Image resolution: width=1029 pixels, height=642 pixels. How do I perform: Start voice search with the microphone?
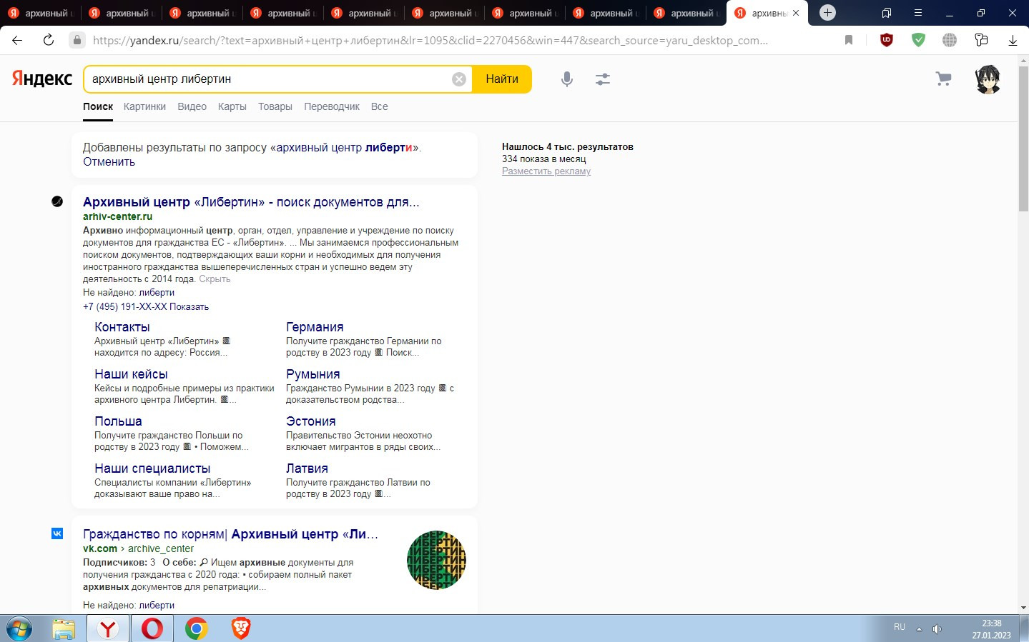pyautogui.click(x=567, y=79)
